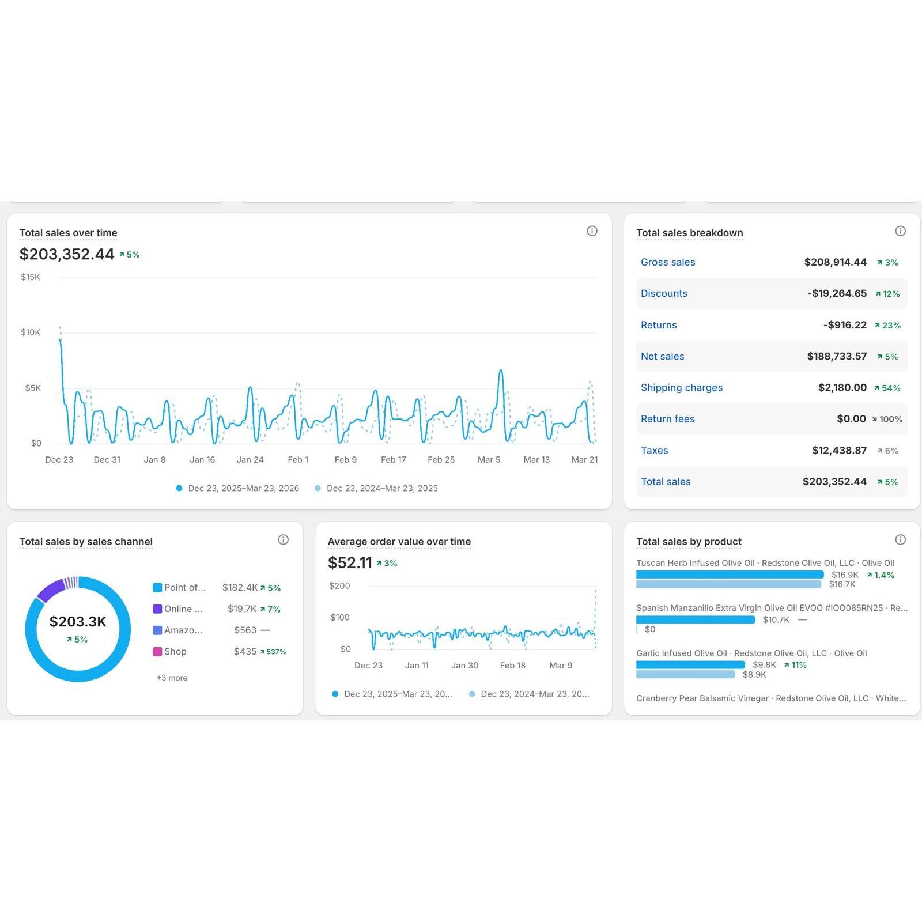Expand the +3 more sales channels

click(x=172, y=678)
